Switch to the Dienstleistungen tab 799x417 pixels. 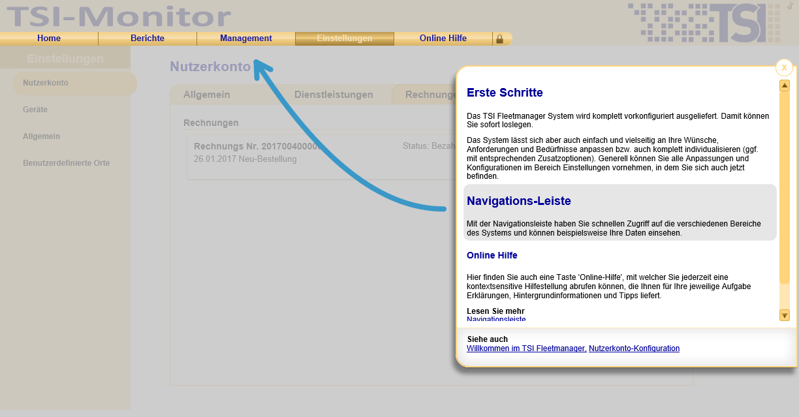334,95
